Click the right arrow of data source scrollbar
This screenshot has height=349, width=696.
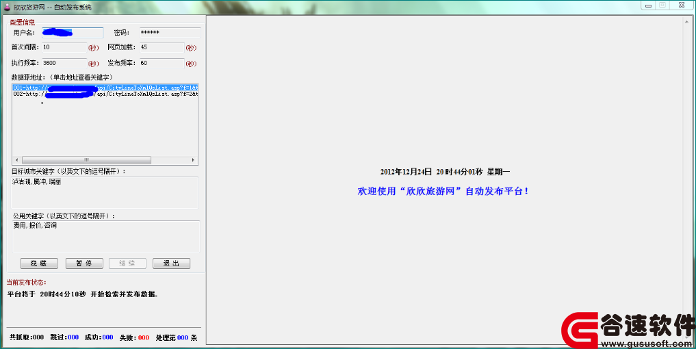[x=193, y=160]
